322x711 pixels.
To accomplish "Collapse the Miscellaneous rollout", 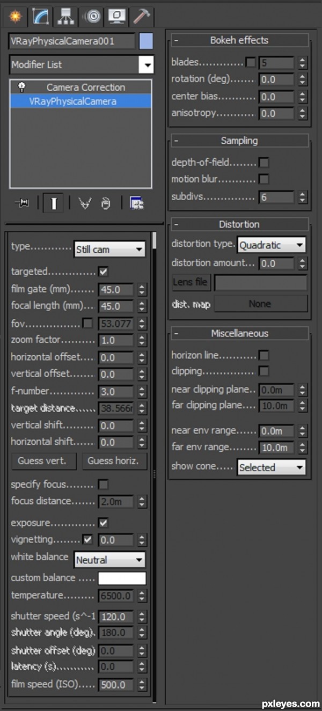I will tap(239, 333).
